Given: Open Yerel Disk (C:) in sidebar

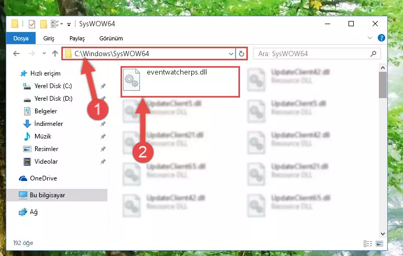Looking at the screenshot, I should [x=53, y=86].
